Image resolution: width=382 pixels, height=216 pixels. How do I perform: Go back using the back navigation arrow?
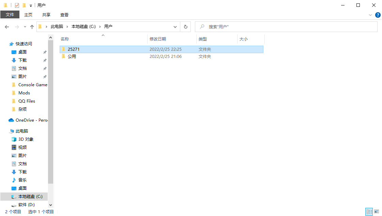tap(7, 27)
